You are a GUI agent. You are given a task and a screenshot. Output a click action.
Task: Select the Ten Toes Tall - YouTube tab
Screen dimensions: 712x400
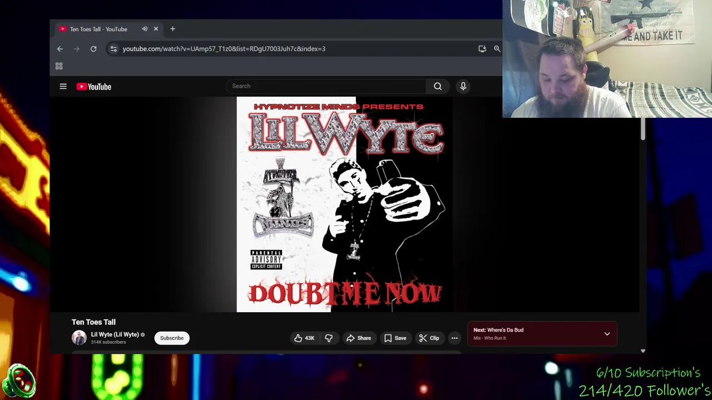click(x=98, y=29)
